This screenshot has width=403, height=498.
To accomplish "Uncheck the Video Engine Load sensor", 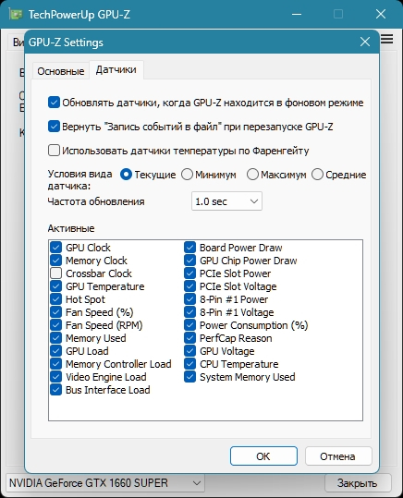I will click(56, 377).
